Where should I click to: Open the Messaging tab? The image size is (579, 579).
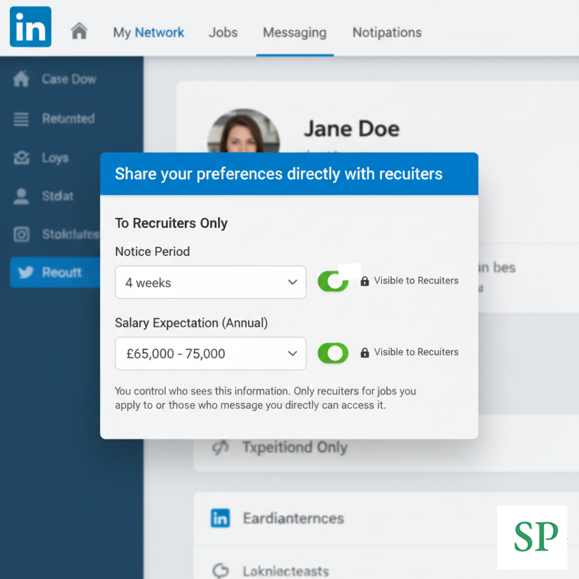(294, 33)
